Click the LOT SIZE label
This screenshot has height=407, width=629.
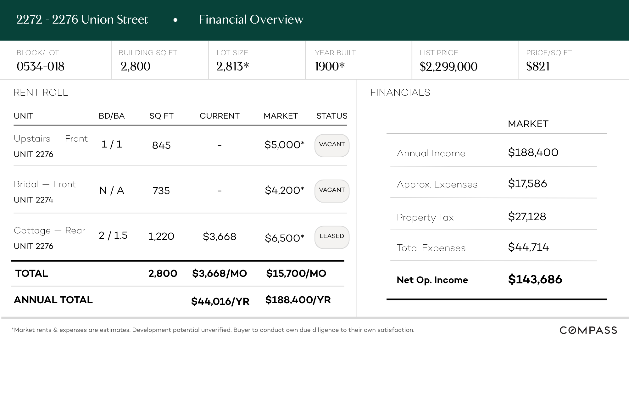point(232,53)
